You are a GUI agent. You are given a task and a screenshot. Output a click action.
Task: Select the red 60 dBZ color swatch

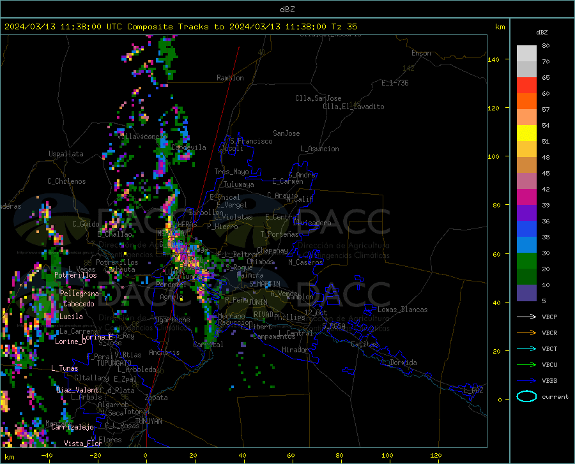pyautogui.click(x=526, y=86)
